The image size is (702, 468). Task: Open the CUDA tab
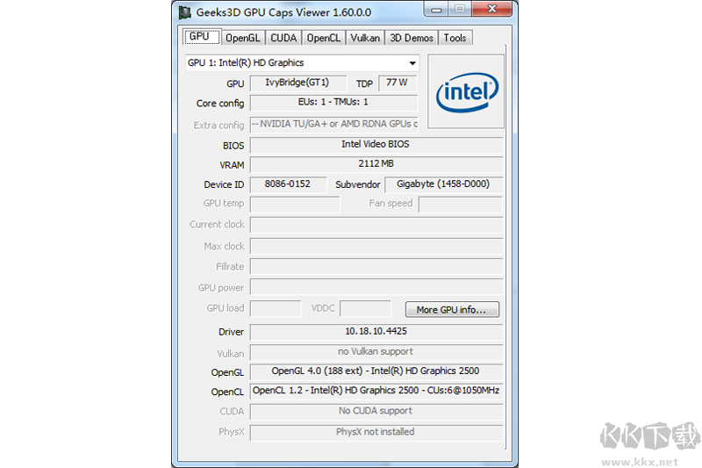coord(283,38)
